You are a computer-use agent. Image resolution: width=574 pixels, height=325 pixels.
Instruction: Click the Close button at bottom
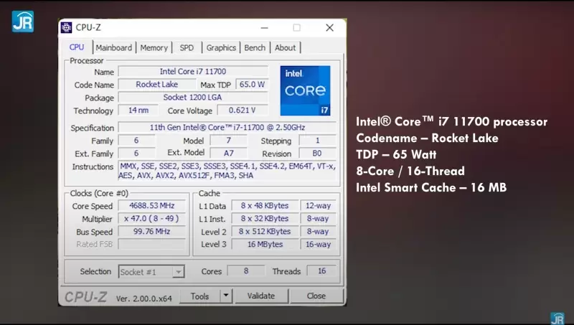[316, 296]
